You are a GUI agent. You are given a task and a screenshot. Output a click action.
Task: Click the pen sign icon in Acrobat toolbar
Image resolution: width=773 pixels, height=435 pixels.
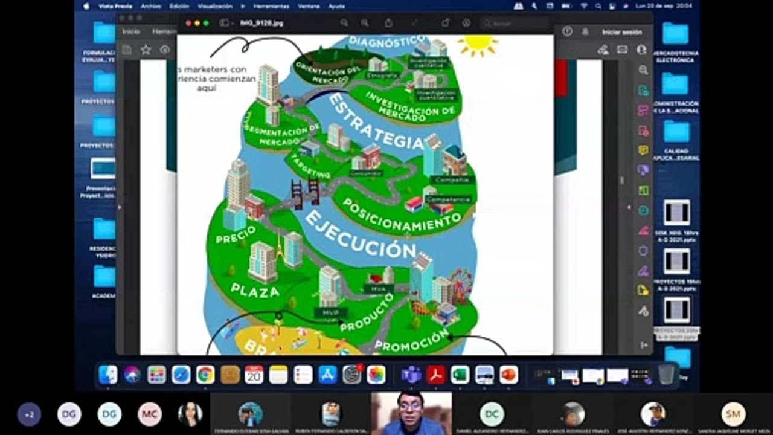603,50
